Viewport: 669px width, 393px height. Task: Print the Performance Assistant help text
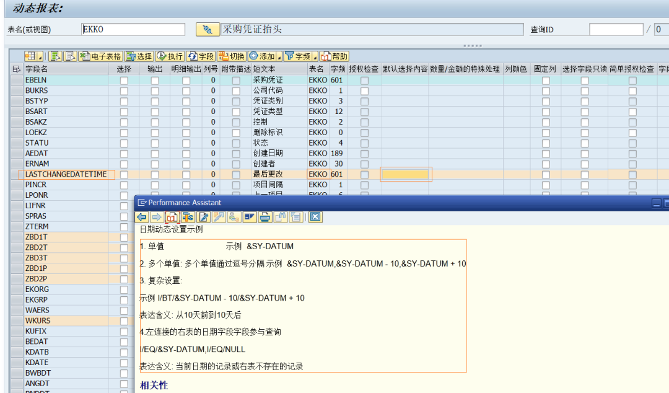(265, 217)
